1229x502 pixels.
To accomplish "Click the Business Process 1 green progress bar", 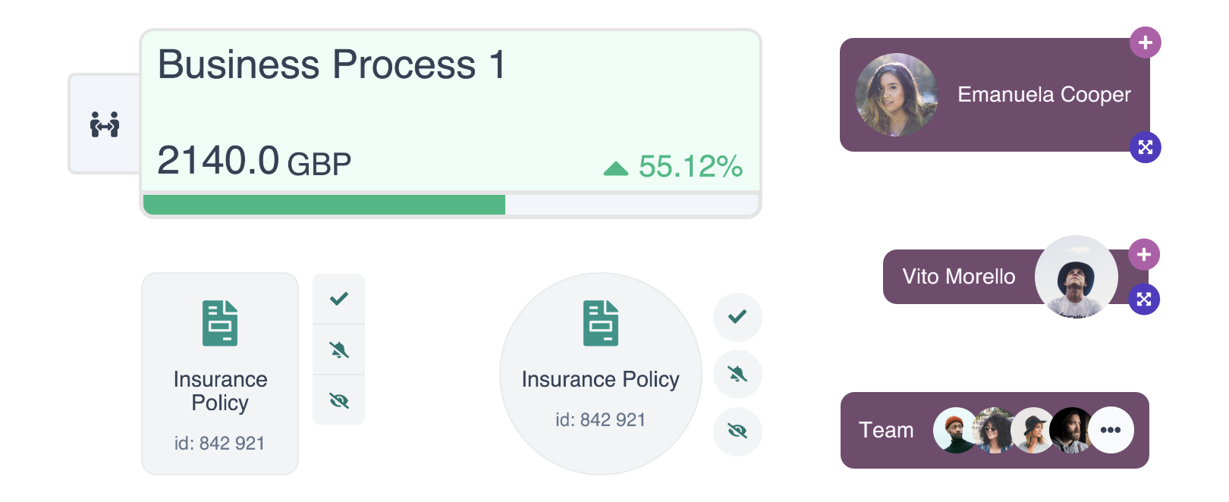I will (x=325, y=205).
